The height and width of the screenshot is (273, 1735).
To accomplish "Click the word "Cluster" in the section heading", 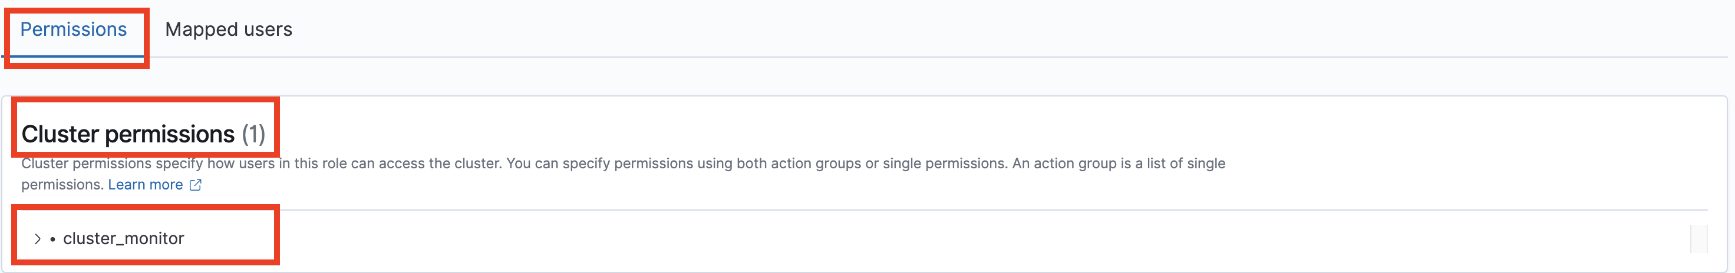I will 61,135.
